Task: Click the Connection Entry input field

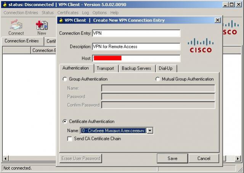Action: (x=136, y=33)
